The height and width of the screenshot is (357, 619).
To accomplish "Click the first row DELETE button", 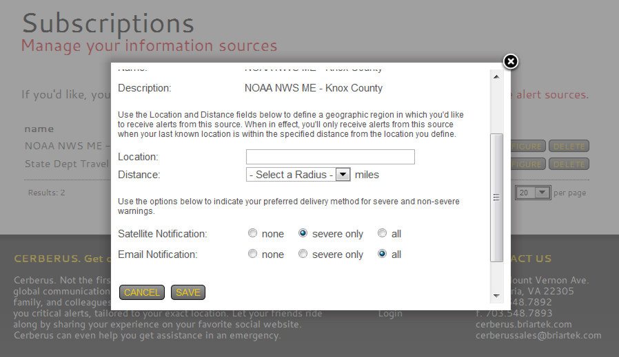I will pos(569,147).
